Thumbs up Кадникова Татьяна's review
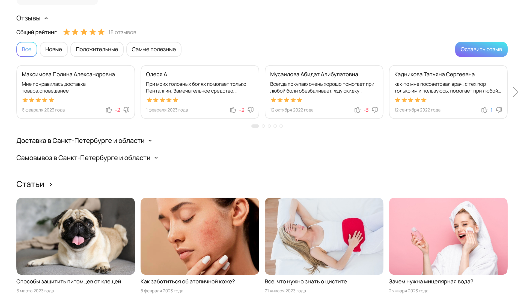 coord(484,110)
